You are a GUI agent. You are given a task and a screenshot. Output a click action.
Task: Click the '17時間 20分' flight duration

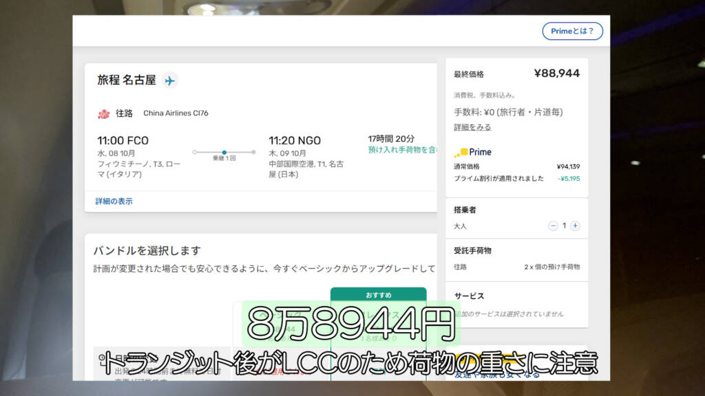click(x=391, y=138)
